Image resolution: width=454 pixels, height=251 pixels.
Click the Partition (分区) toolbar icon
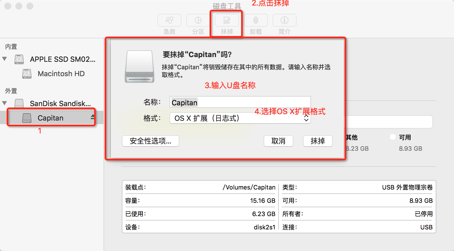pyautogui.click(x=198, y=20)
